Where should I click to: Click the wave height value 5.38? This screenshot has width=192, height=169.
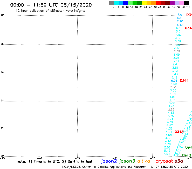tap(168, 144)
